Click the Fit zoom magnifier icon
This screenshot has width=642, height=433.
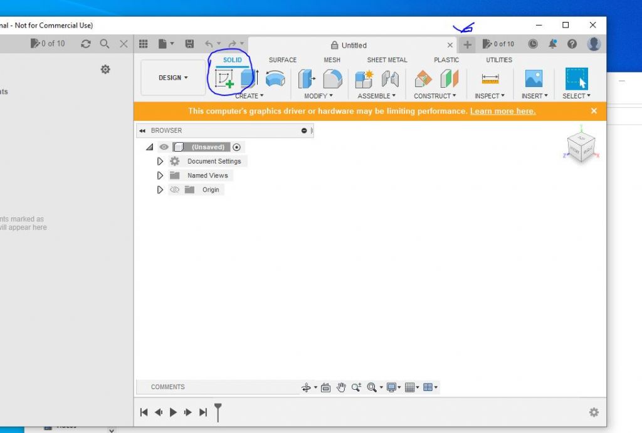click(x=372, y=387)
